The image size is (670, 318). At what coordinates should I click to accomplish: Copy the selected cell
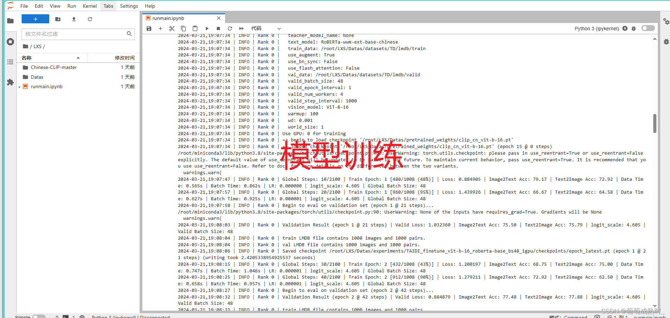point(184,29)
